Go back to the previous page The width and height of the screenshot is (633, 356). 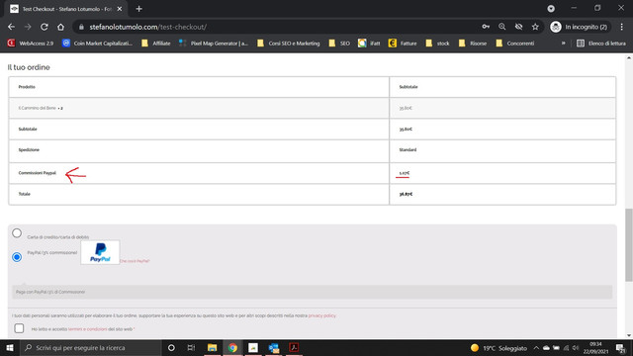click(x=11, y=27)
